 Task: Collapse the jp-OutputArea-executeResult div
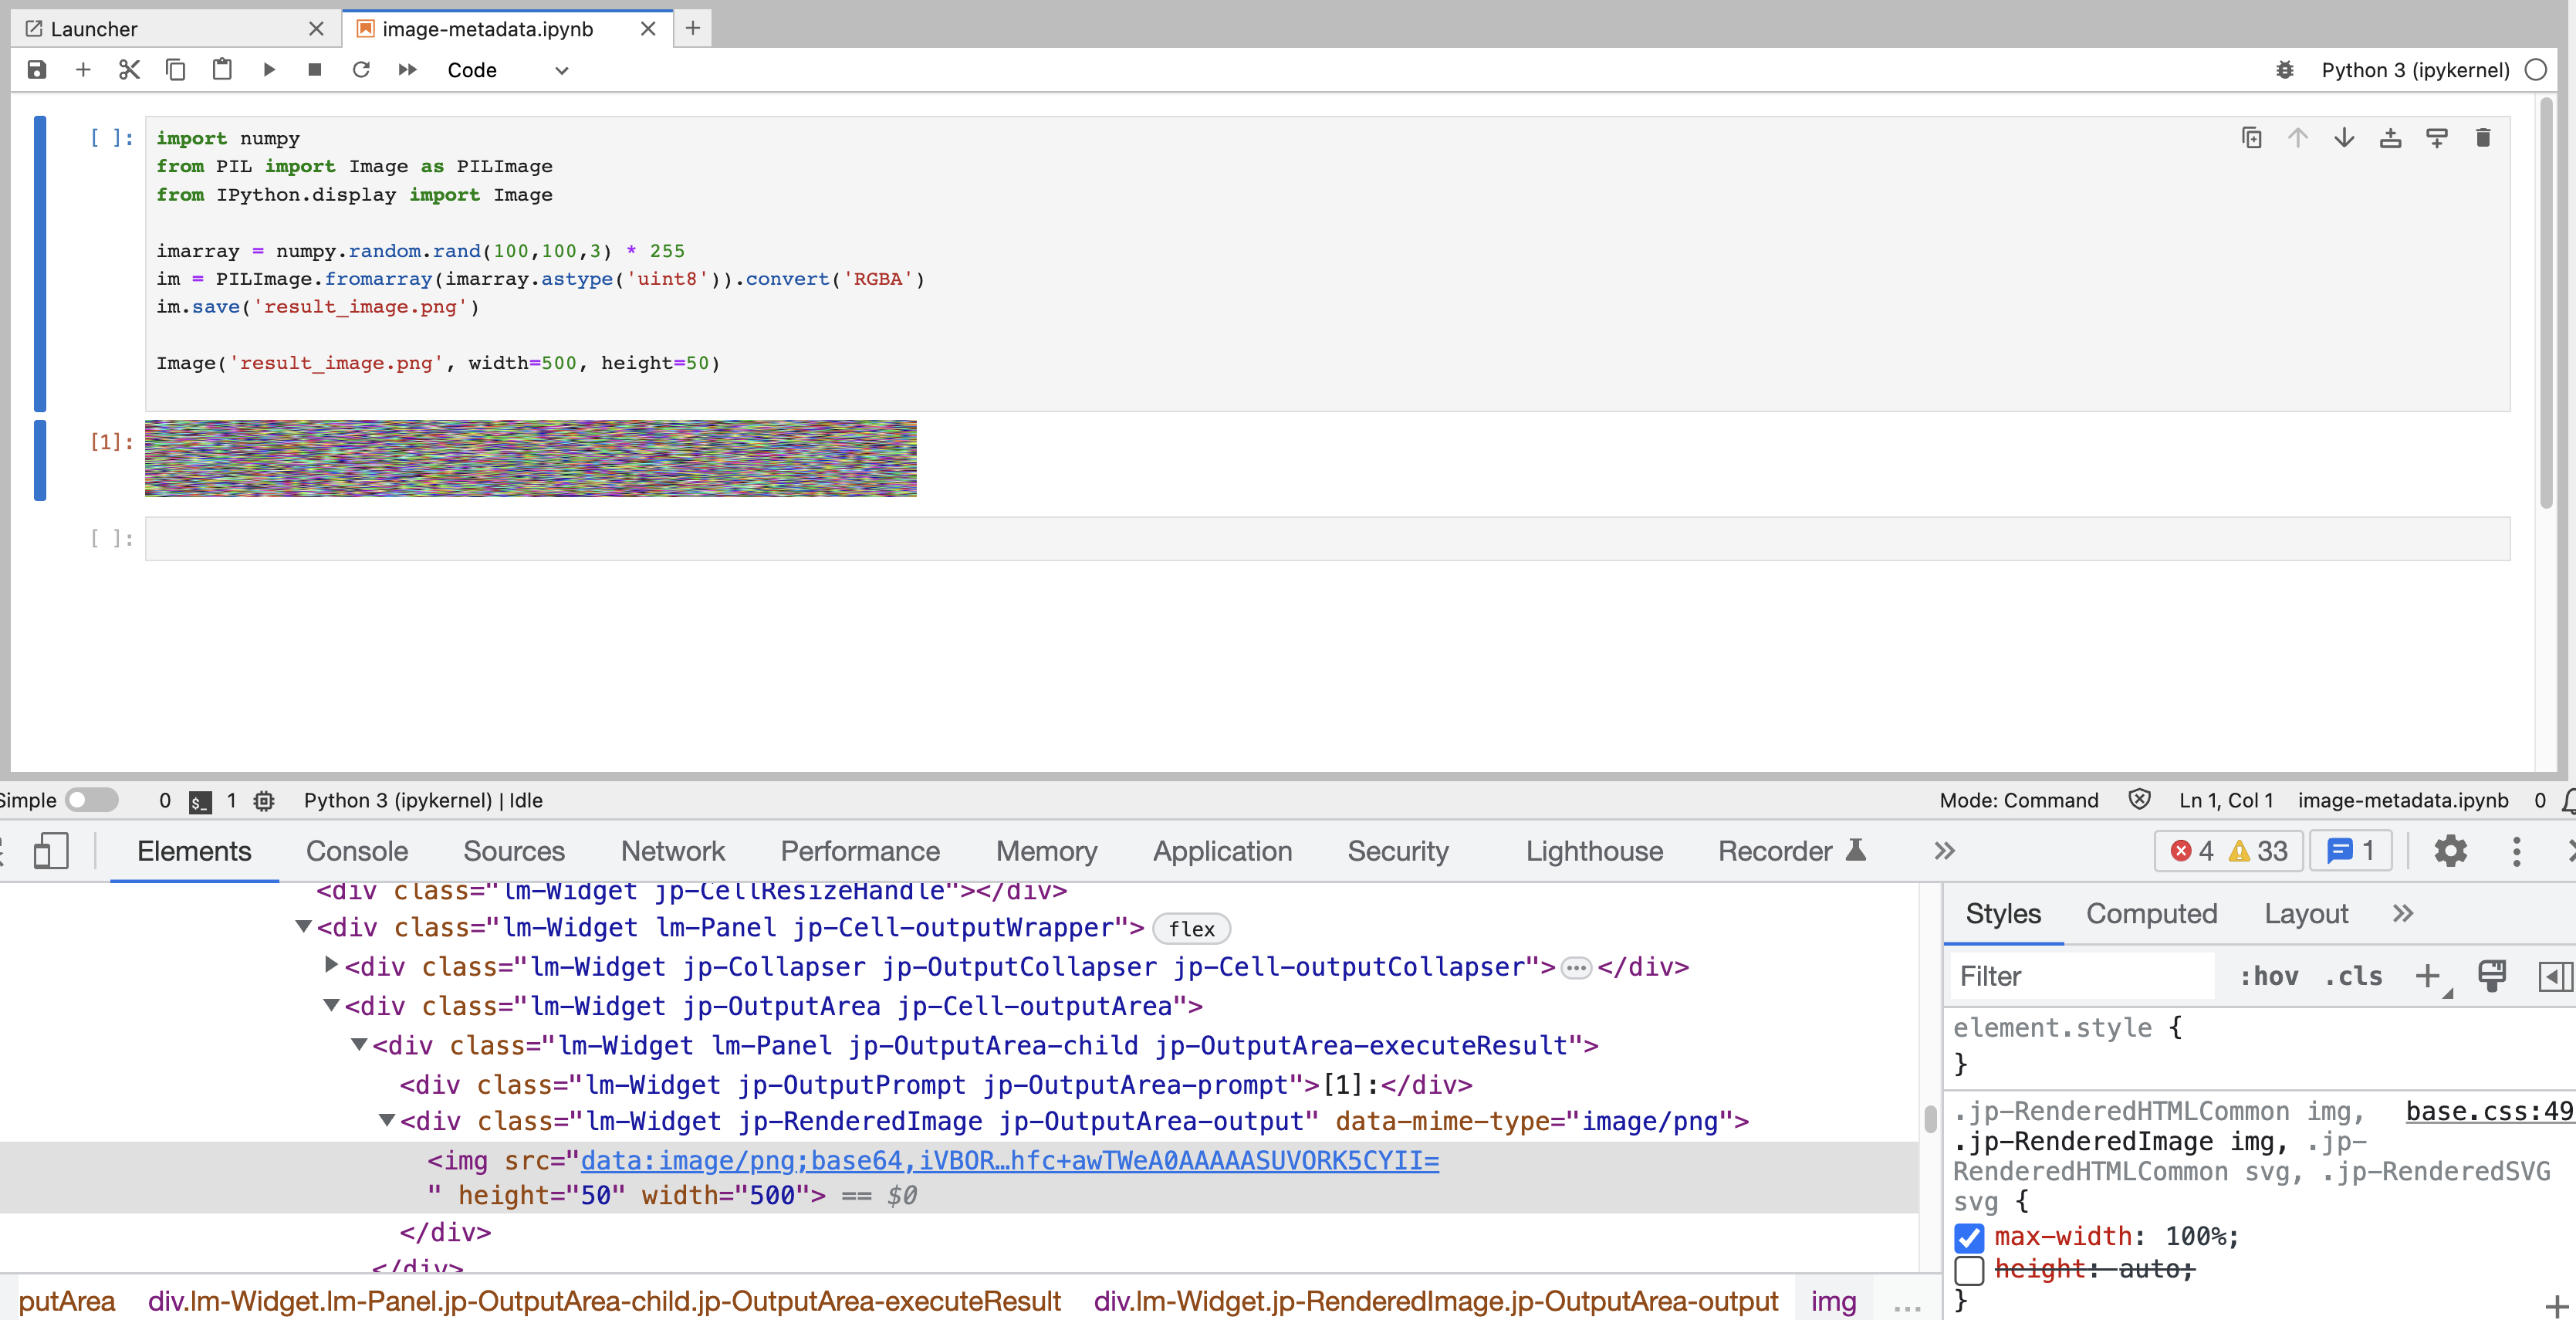coord(358,1044)
